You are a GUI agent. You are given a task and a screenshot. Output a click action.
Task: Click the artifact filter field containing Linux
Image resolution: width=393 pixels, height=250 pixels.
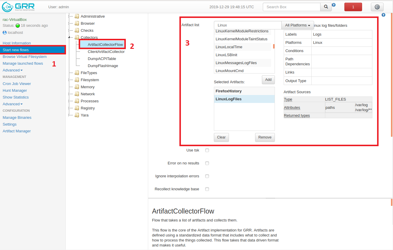click(247, 25)
